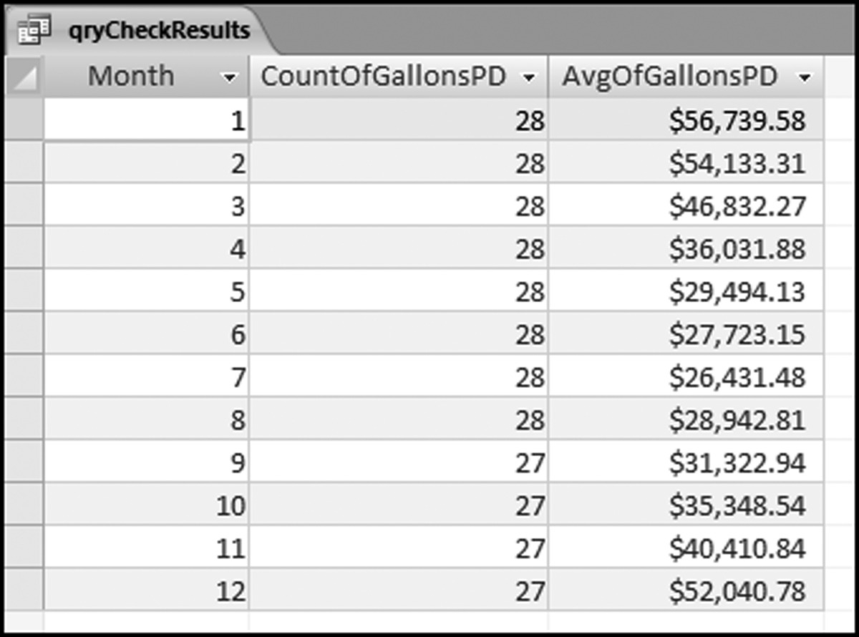
Task: Click the select-all corner box
Action: 25,76
